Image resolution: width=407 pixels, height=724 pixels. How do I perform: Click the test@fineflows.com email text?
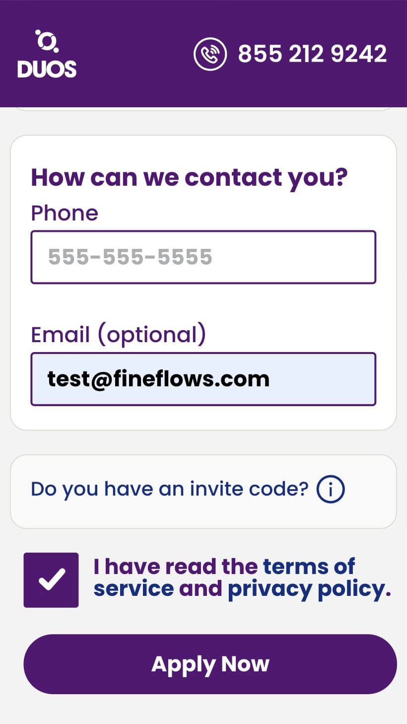158,379
